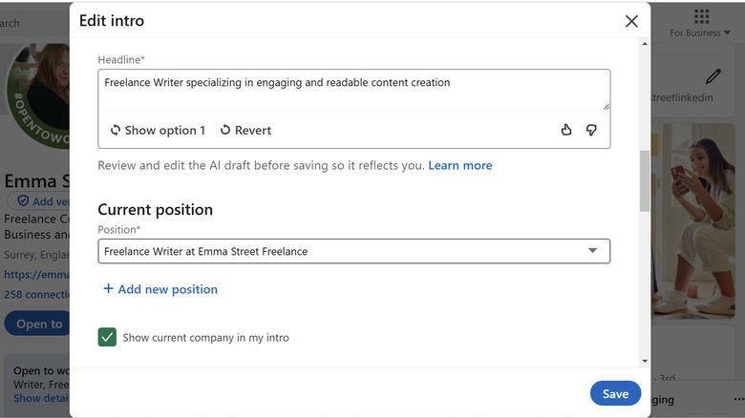Expand the For Business menu
This screenshot has width=745, height=418.
tap(700, 32)
